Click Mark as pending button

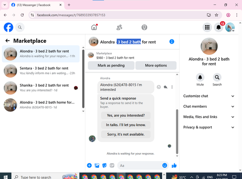(x=111, y=65)
